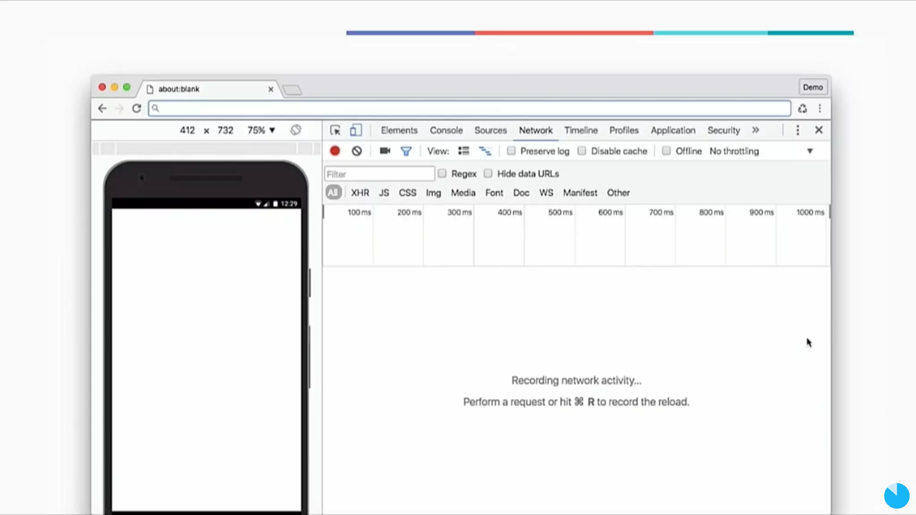The height and width of the screenshot is (515, 916).
Task: Clear the network log
Action: [356, 151]
